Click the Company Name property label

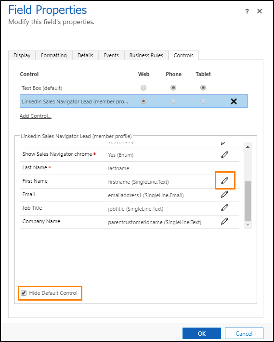(x=41, y=221)
